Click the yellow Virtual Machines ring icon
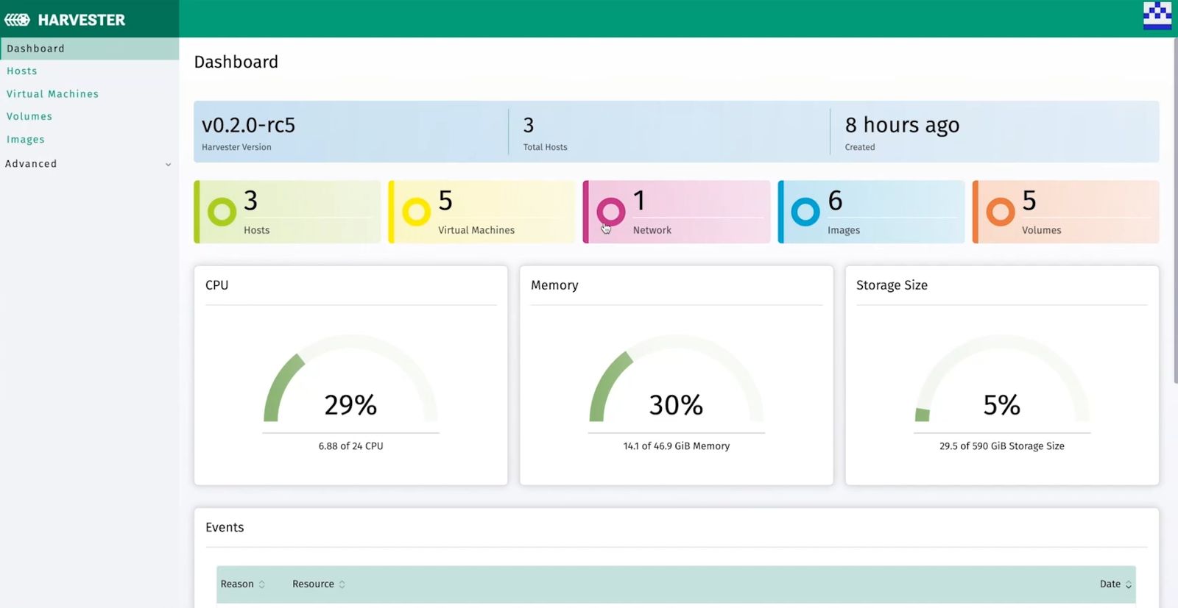This screenshot has width=1178, height=608. pos(416,212)
